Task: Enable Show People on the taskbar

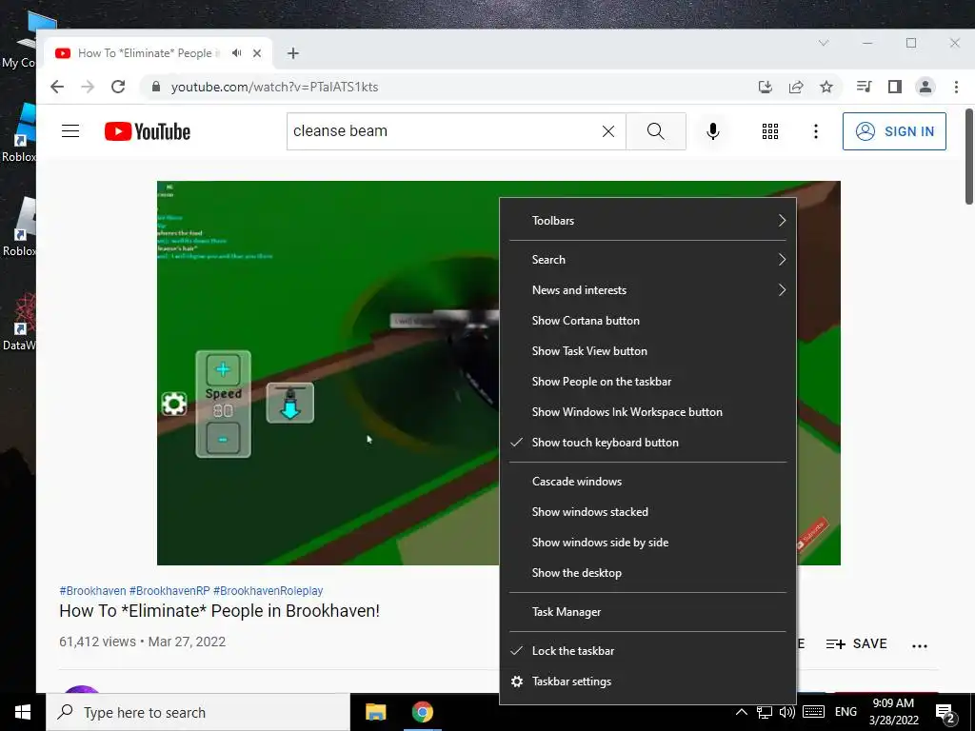Action: [647, 382]
